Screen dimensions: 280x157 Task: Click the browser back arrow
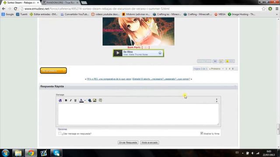(x=3, y=9)
